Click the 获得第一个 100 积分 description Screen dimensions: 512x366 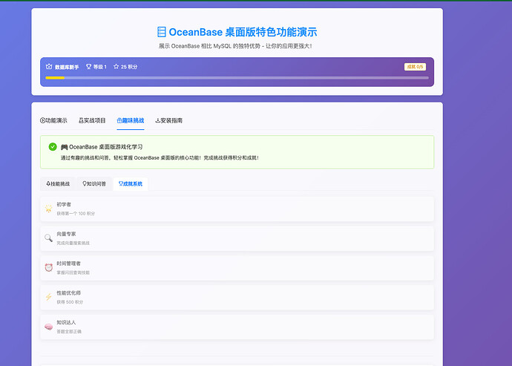coord(76,213)
